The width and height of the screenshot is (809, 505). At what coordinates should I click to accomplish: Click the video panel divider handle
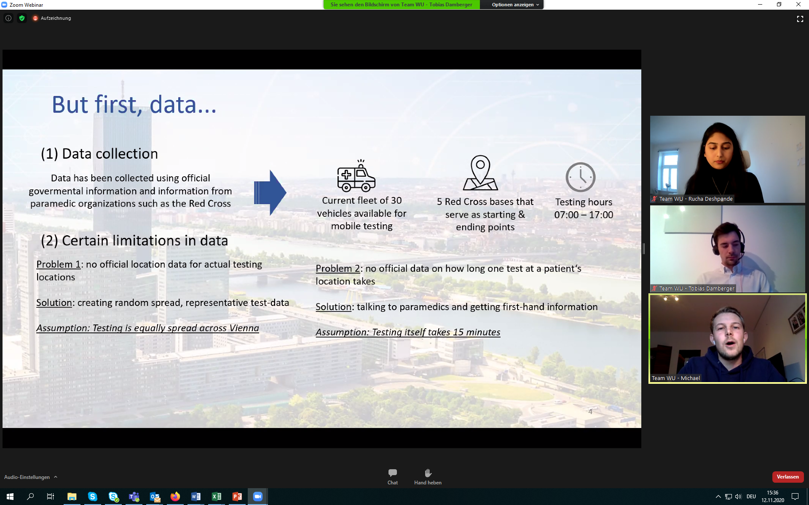tap(644, 248)
